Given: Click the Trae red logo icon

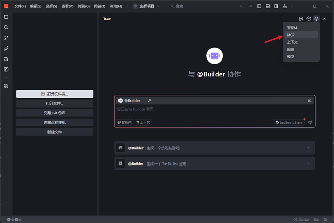Looking at the screenshot, I should point(6,6).
